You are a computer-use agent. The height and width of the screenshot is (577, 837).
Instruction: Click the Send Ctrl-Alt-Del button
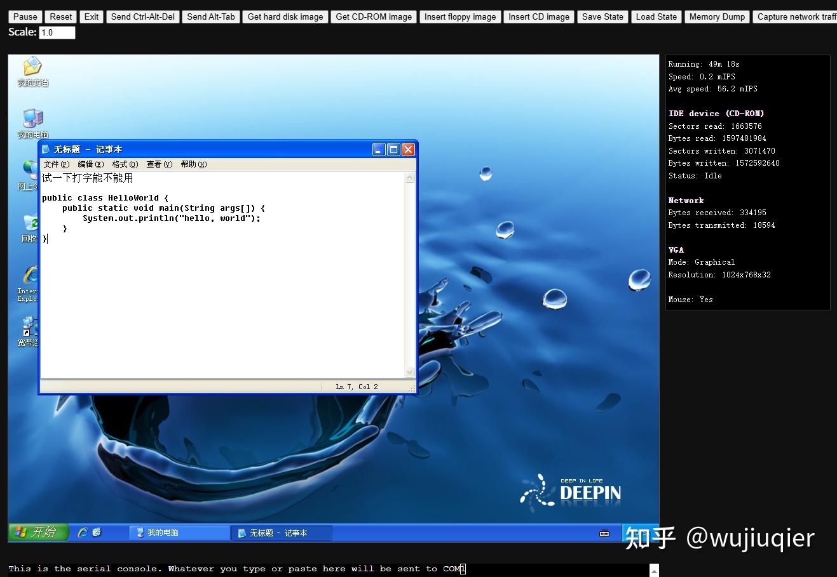pyautogui.click(x=142, y=17)
